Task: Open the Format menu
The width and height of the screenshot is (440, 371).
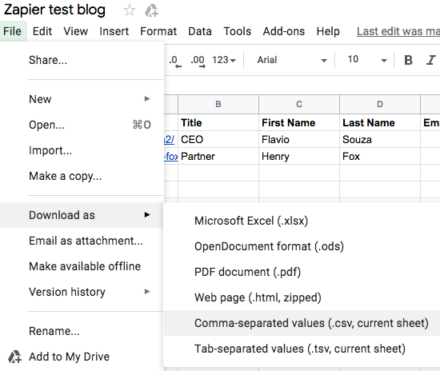Action: pyautogui.click(x=158, y=31)
